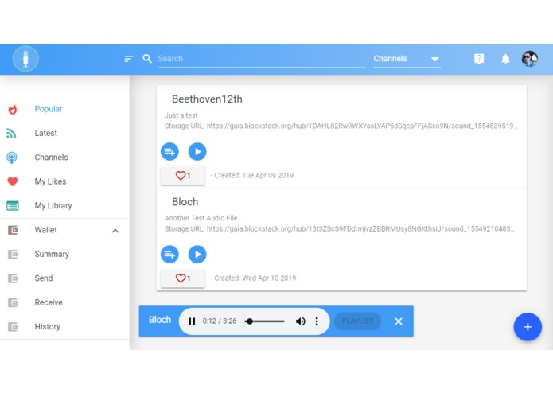Open the Bloch track title

[x=185, y=202]
